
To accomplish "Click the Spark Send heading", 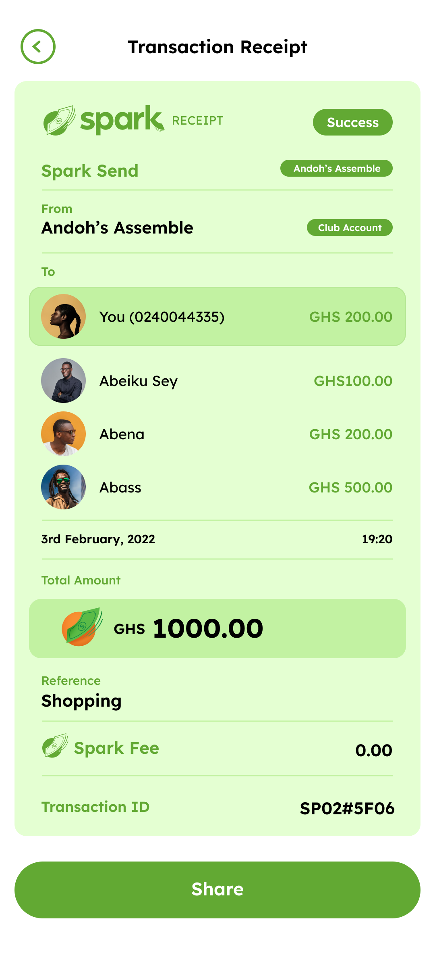I will point(90,171).
